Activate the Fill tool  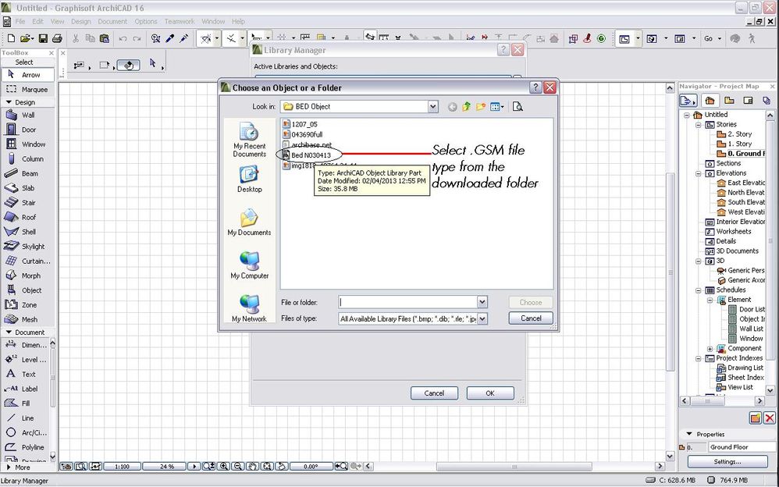pos(25,403)
